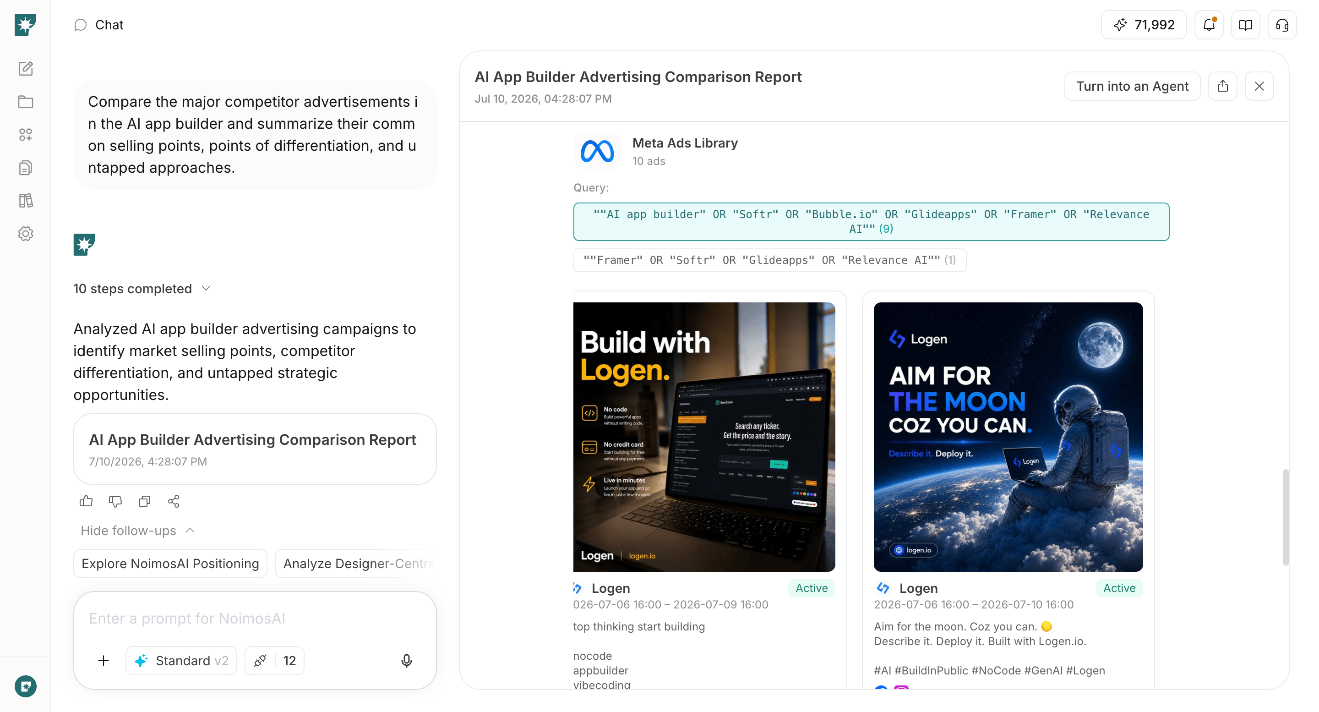Give thumbs up to the response
This screenshot has height=712, width=1319.
(x=86, y=502)
